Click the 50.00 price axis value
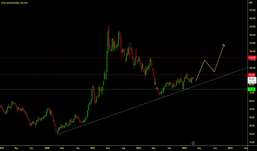 pyautogui.click(x=252, y=109)
